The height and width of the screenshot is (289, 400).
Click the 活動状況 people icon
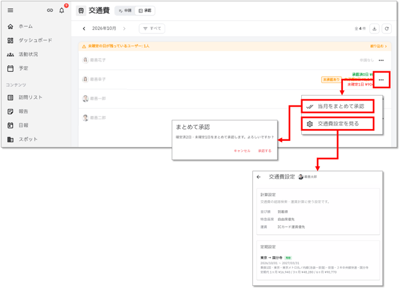pos(10,55)
